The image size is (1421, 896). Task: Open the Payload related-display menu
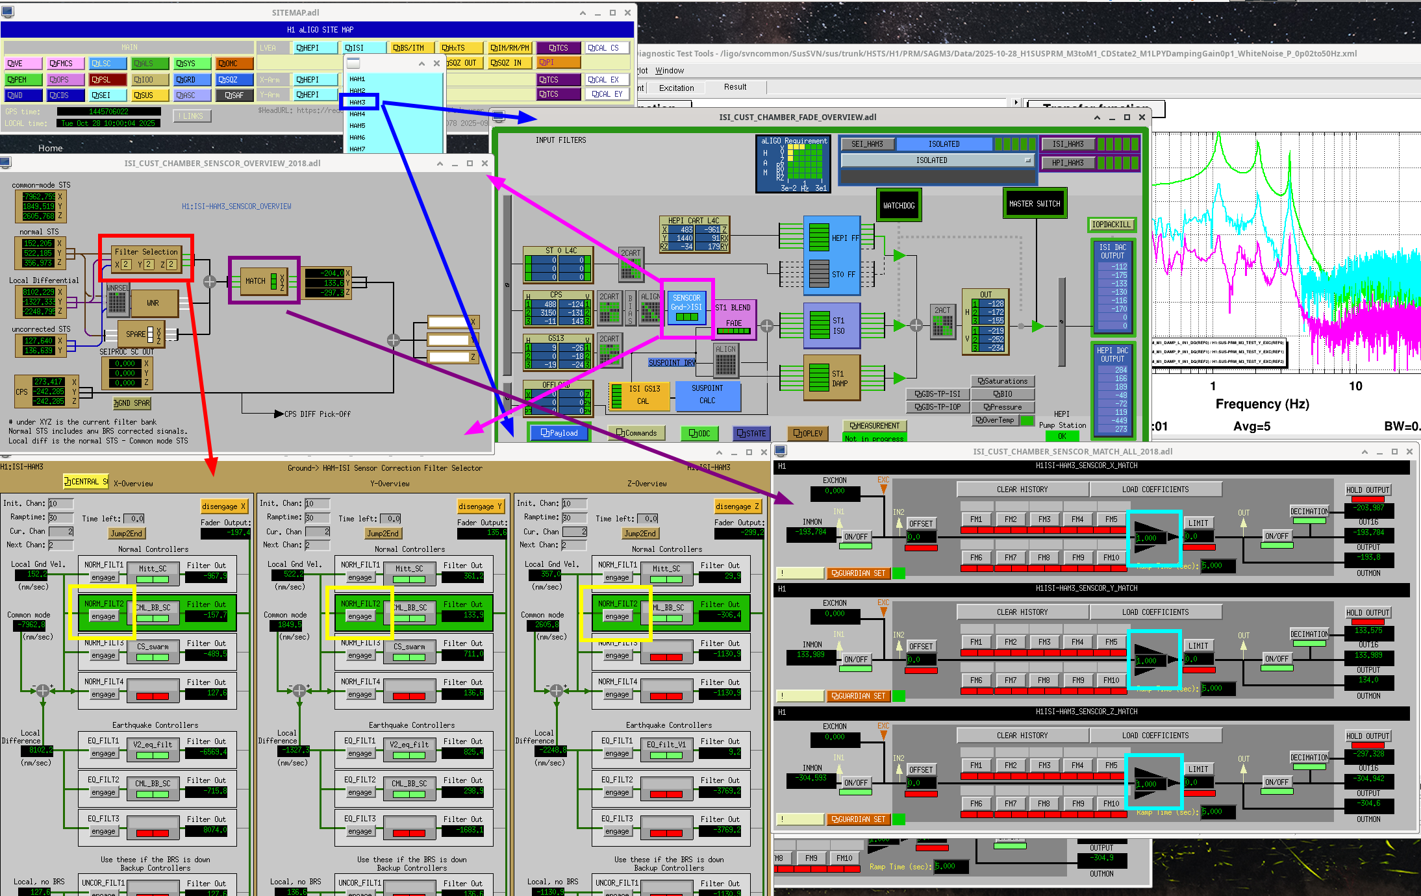click(x=559, y=433)
